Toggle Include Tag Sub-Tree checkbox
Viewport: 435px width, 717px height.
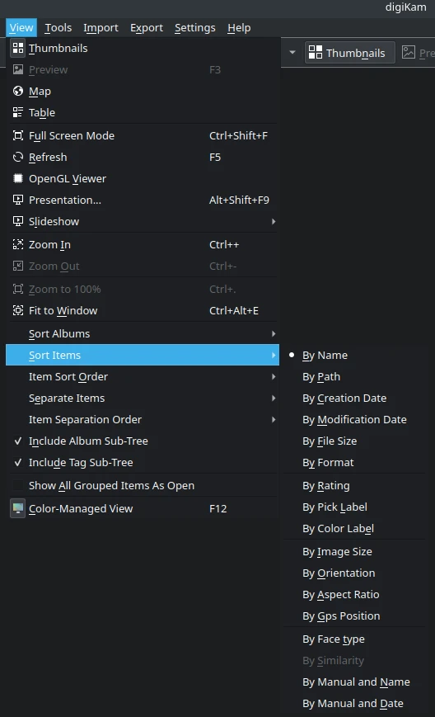tap(18, 462)
